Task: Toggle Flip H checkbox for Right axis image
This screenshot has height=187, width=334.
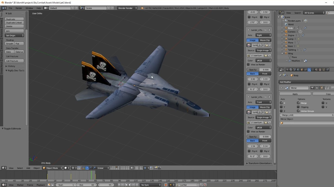Action: pos(249,84)
